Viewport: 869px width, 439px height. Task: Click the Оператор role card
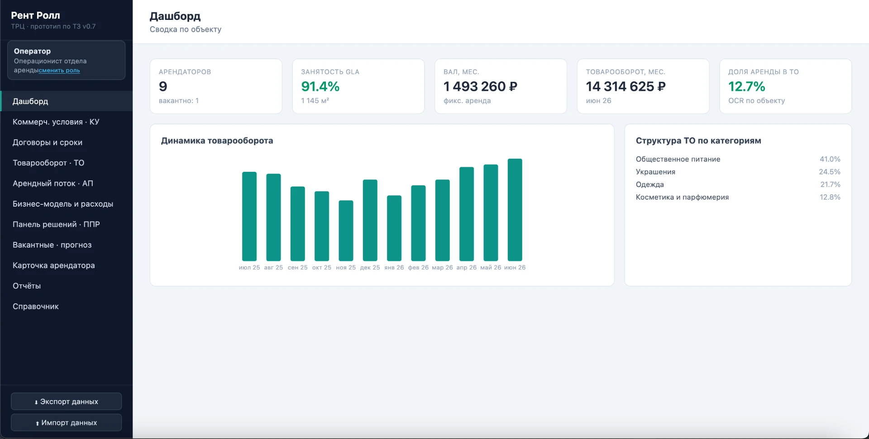67,60
